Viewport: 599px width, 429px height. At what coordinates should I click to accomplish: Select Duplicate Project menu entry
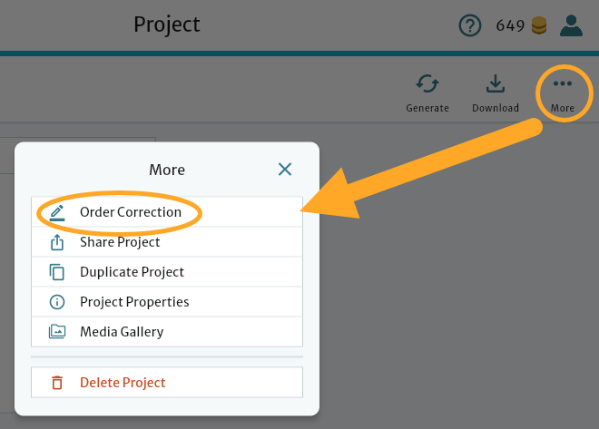(132, 272)
